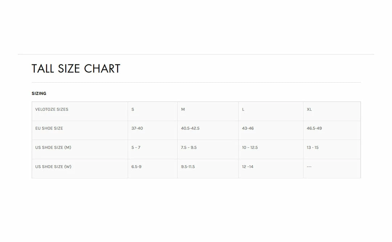Click the 7.5 - 9.5 men's size cell
The width and height of the screenshot is (392, 242).
coord(189,147)
